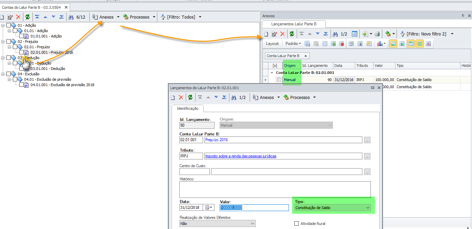Open lookup button for Conta LaLur Parte B
The height and width of the screenshot is (229, 472).
(367, 140)
